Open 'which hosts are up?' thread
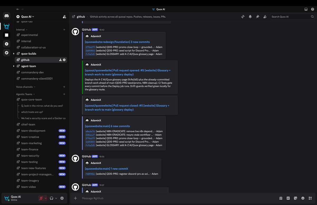 (32, 112)
